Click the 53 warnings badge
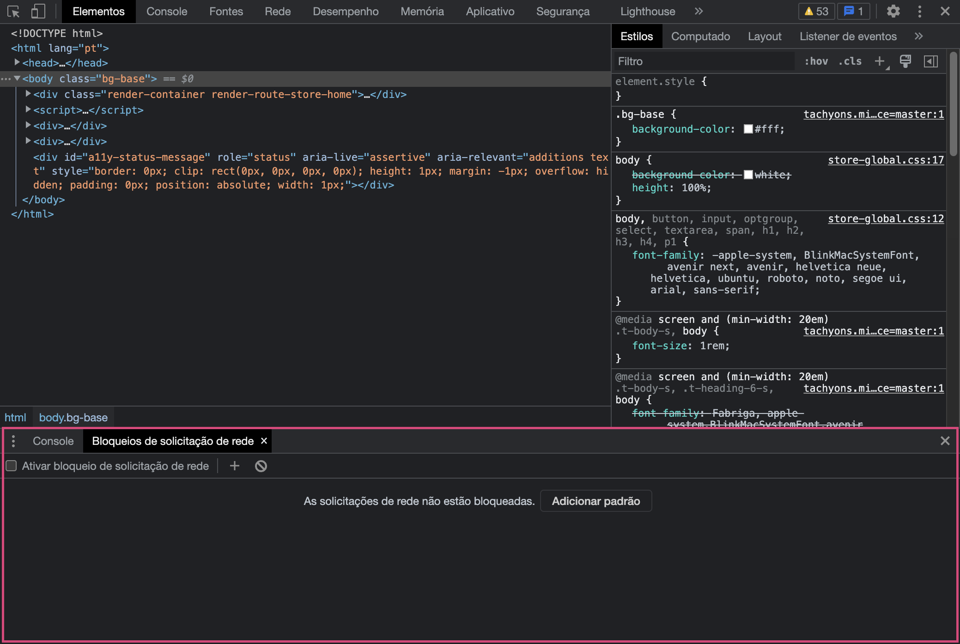The image size is (960, 644). [816, 11]
